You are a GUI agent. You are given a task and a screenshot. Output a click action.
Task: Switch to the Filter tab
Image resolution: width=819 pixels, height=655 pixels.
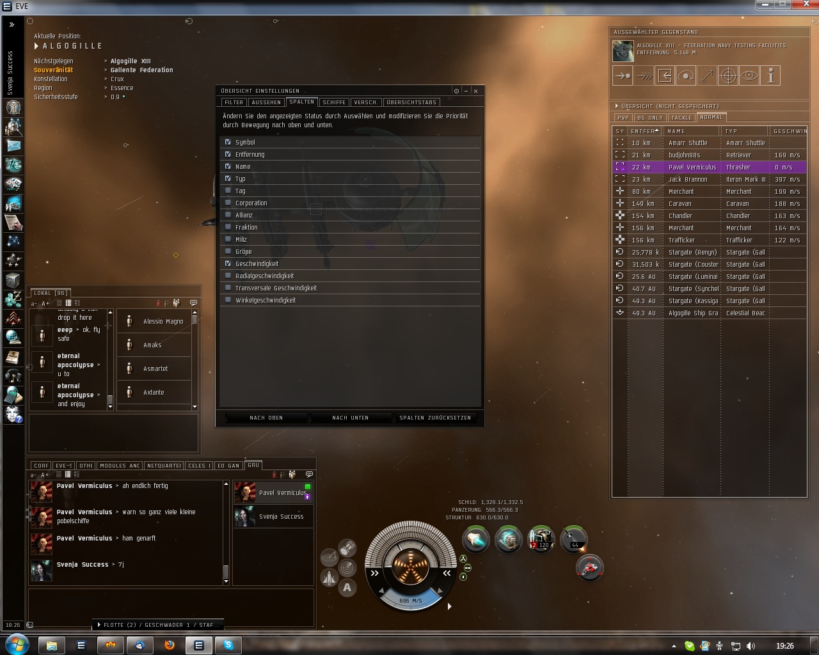point(234,102)
